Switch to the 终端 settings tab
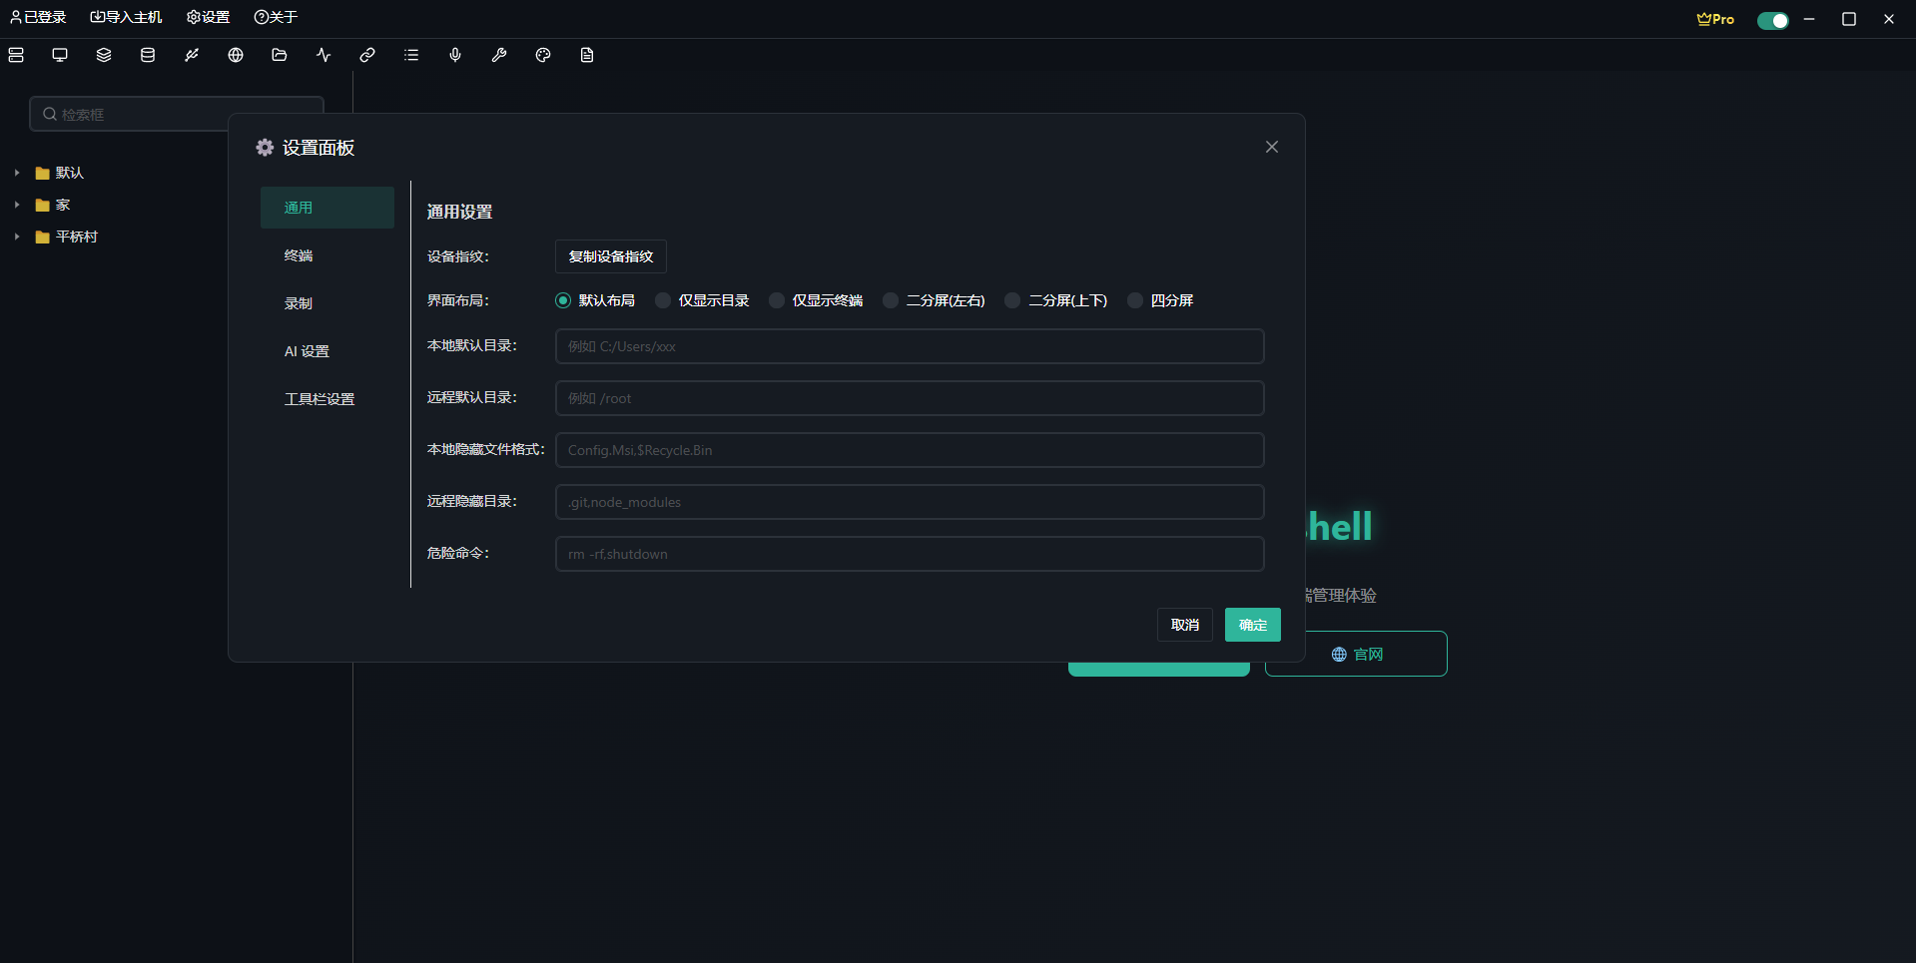 [x=299, y=255]
